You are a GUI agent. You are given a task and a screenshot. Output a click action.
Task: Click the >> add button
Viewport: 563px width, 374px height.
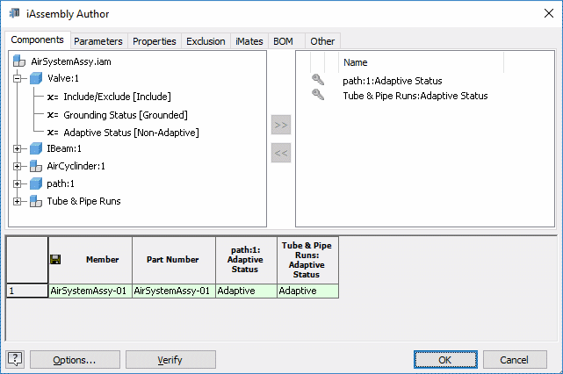pyautogui.click(x=281, y=125)
